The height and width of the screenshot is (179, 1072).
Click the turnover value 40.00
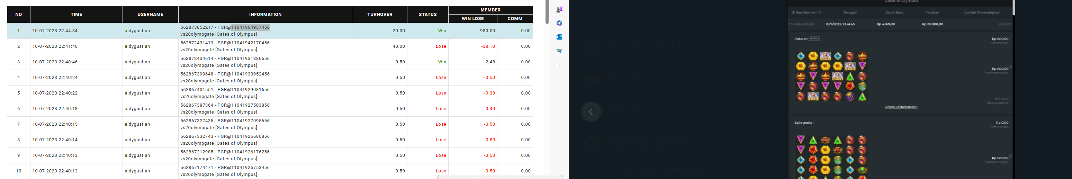tap(399, 46)
